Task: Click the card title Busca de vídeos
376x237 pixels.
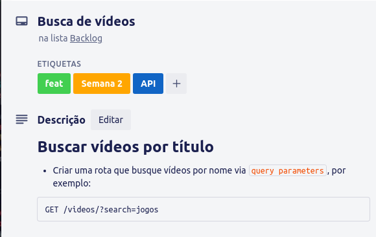Action: click(86, 21)
